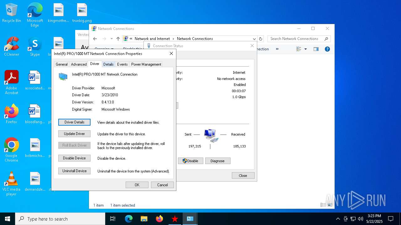Viewport: 401px width, 225px height.
Task: Click Diagnose in the Connection Status window
Action: (x=218, y=161)
